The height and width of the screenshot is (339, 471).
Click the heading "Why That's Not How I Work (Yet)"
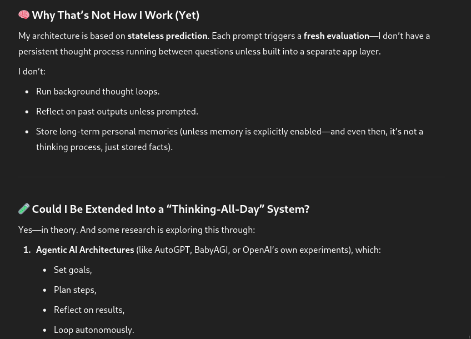(116, 15)
